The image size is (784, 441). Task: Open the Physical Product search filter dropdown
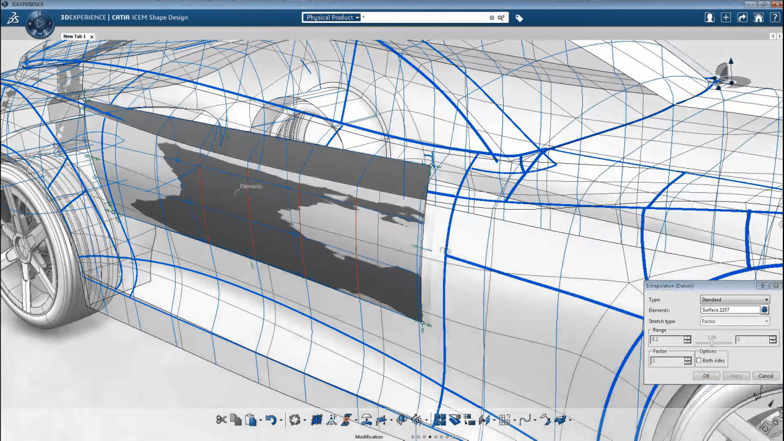pos(332,18)
